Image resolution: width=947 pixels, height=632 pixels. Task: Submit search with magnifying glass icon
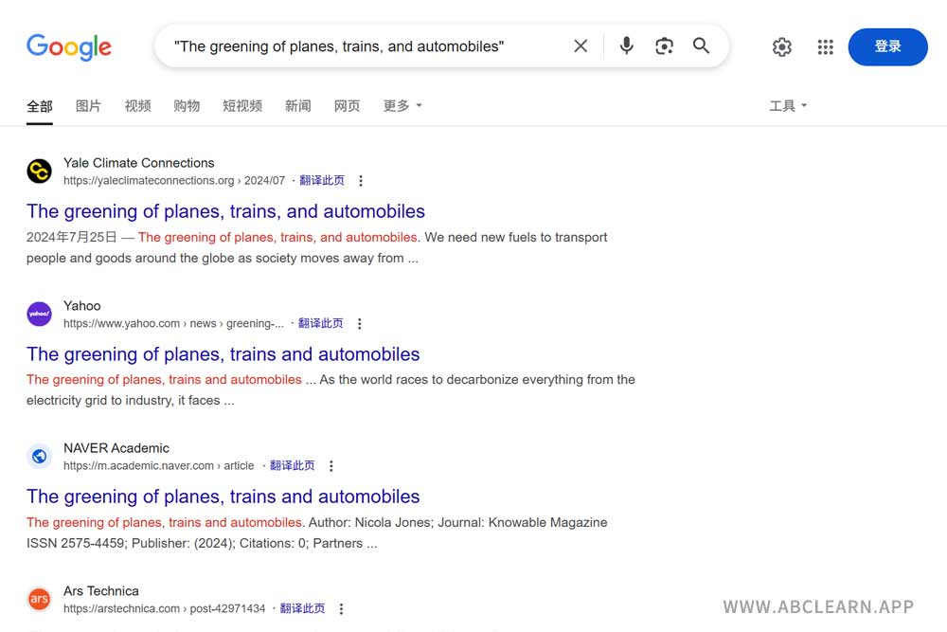pos(701,45)
